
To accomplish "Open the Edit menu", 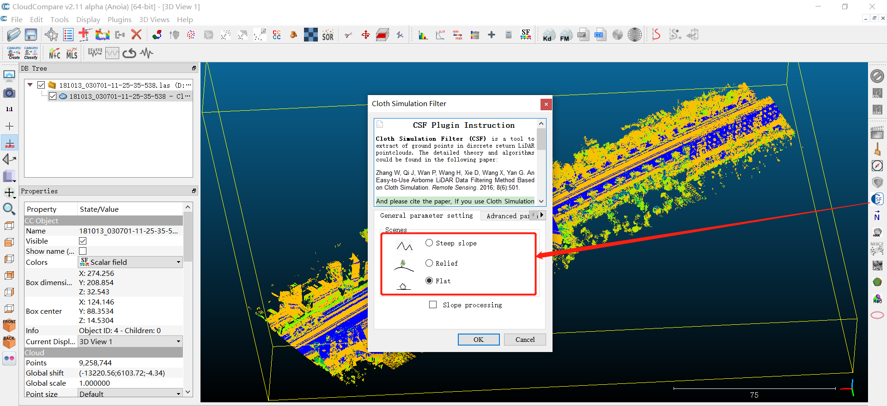I will 36,19.
